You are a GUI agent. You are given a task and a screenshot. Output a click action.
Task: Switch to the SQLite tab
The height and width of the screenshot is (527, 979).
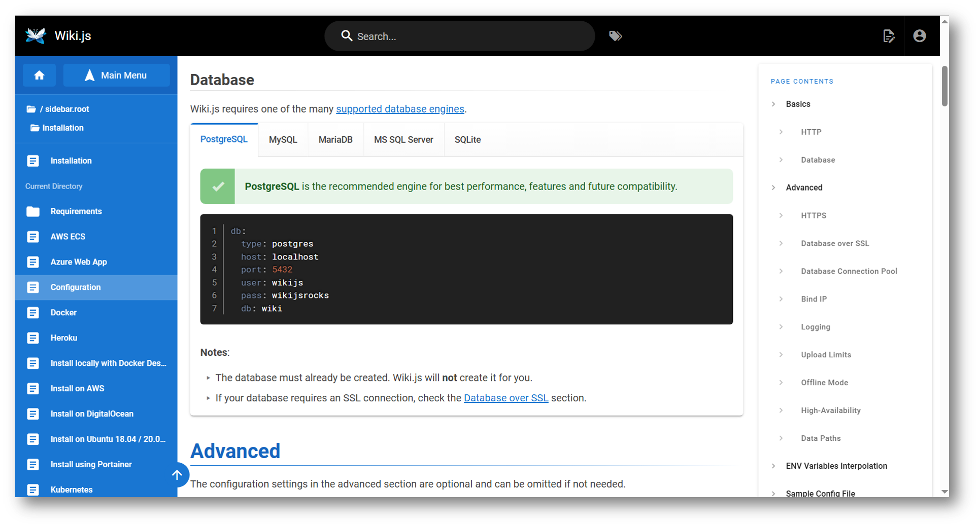coord(467,140)
